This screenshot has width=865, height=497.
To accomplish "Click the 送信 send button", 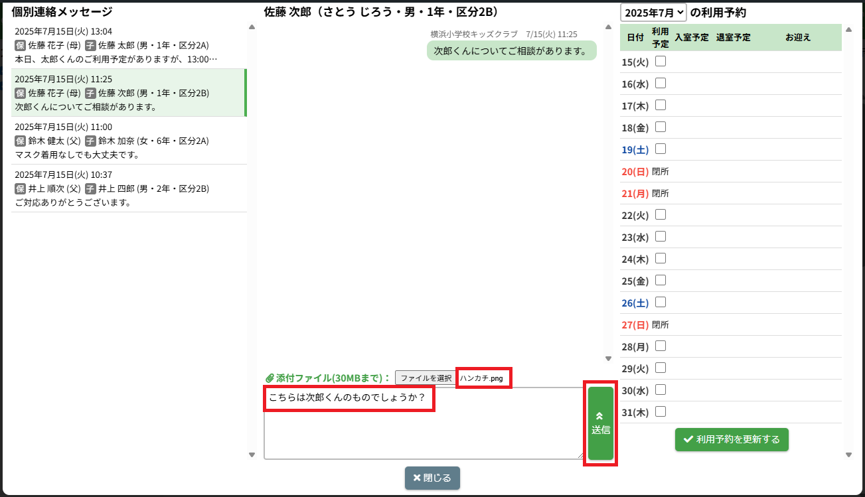I will pyautogui.click(x=600, y=423).
